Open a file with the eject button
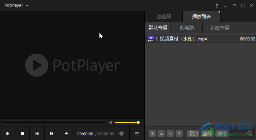Viewport: 256px width, 140px height. click(x=66, y=134)
